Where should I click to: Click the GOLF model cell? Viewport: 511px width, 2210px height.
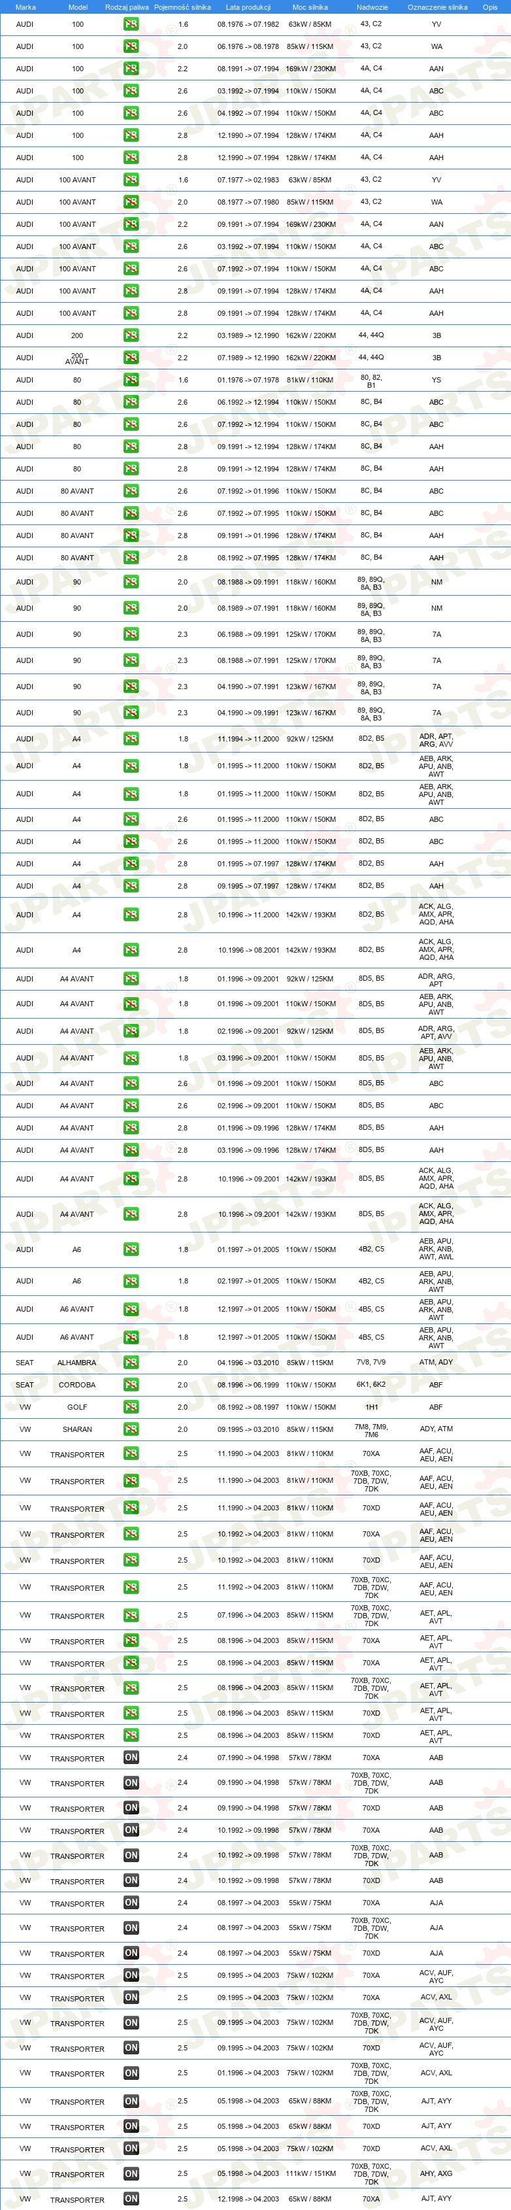pyautogui.click(x=77, y=1407)
